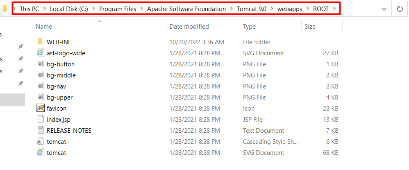Select the WEB-INF folder name
409x170 pixels.
coord(59,42)
